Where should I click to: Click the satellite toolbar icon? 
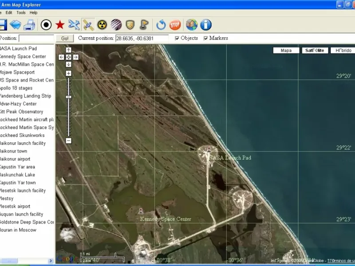point(88,25)
